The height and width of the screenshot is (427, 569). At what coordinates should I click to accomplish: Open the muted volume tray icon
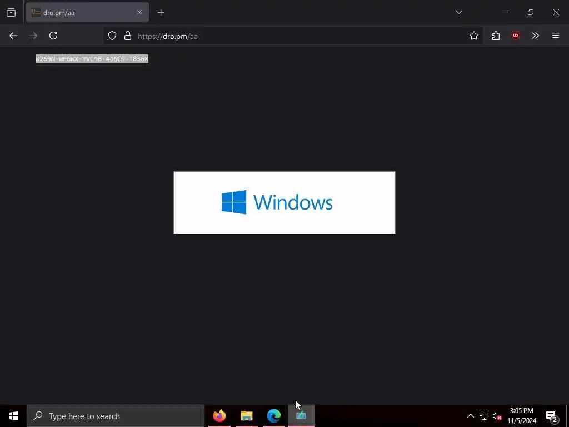point(497,416)
